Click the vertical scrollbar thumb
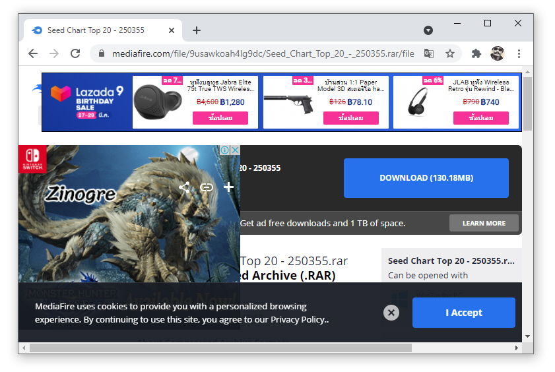The width and height of the screenshot is (555, 372). (527, 104)
